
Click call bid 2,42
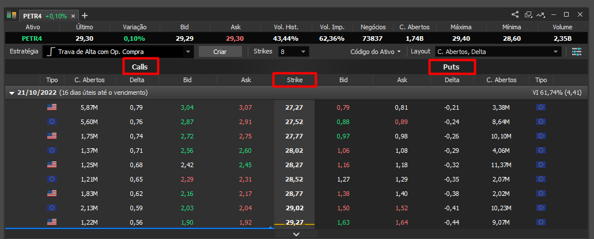click(187, 165)
